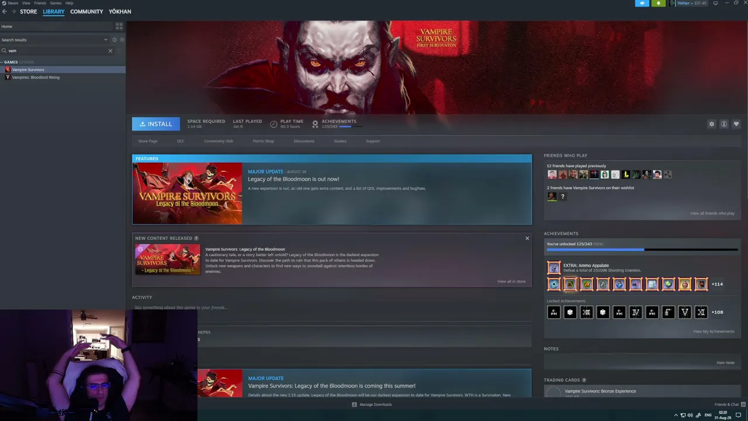Open the Support link
Viewport: 748px width, 421px height.
[373, 141]
